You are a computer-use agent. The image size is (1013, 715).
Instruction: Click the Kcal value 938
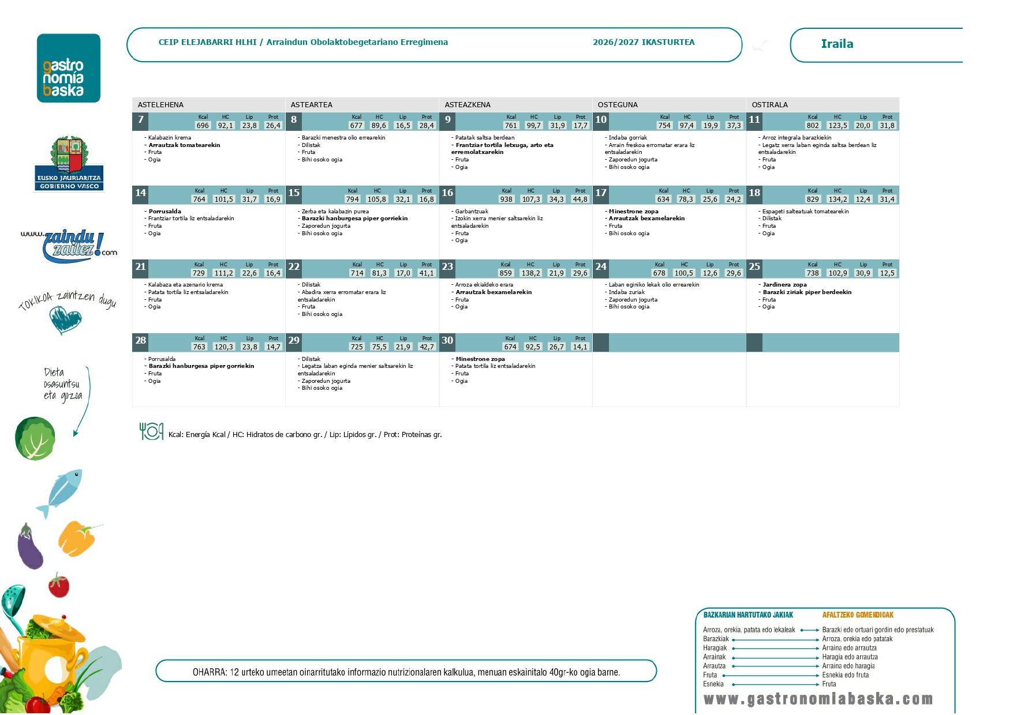click(506, 199)
